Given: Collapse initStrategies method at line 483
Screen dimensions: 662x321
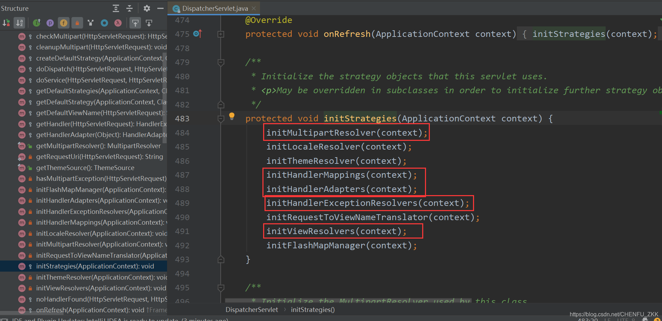Looking at the screenshot, I should pos(221,119).
